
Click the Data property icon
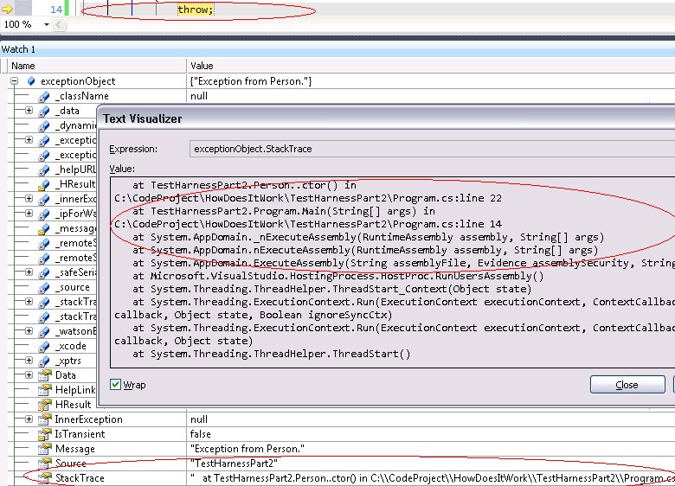(45, 375)
